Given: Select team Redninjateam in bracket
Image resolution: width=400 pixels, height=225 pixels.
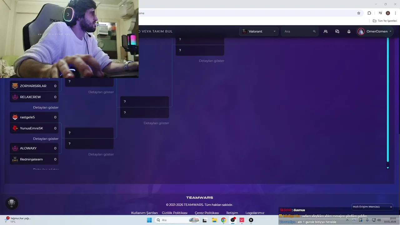Looking at the screenshot, I should pyautogui.click(x=34, y=159).
